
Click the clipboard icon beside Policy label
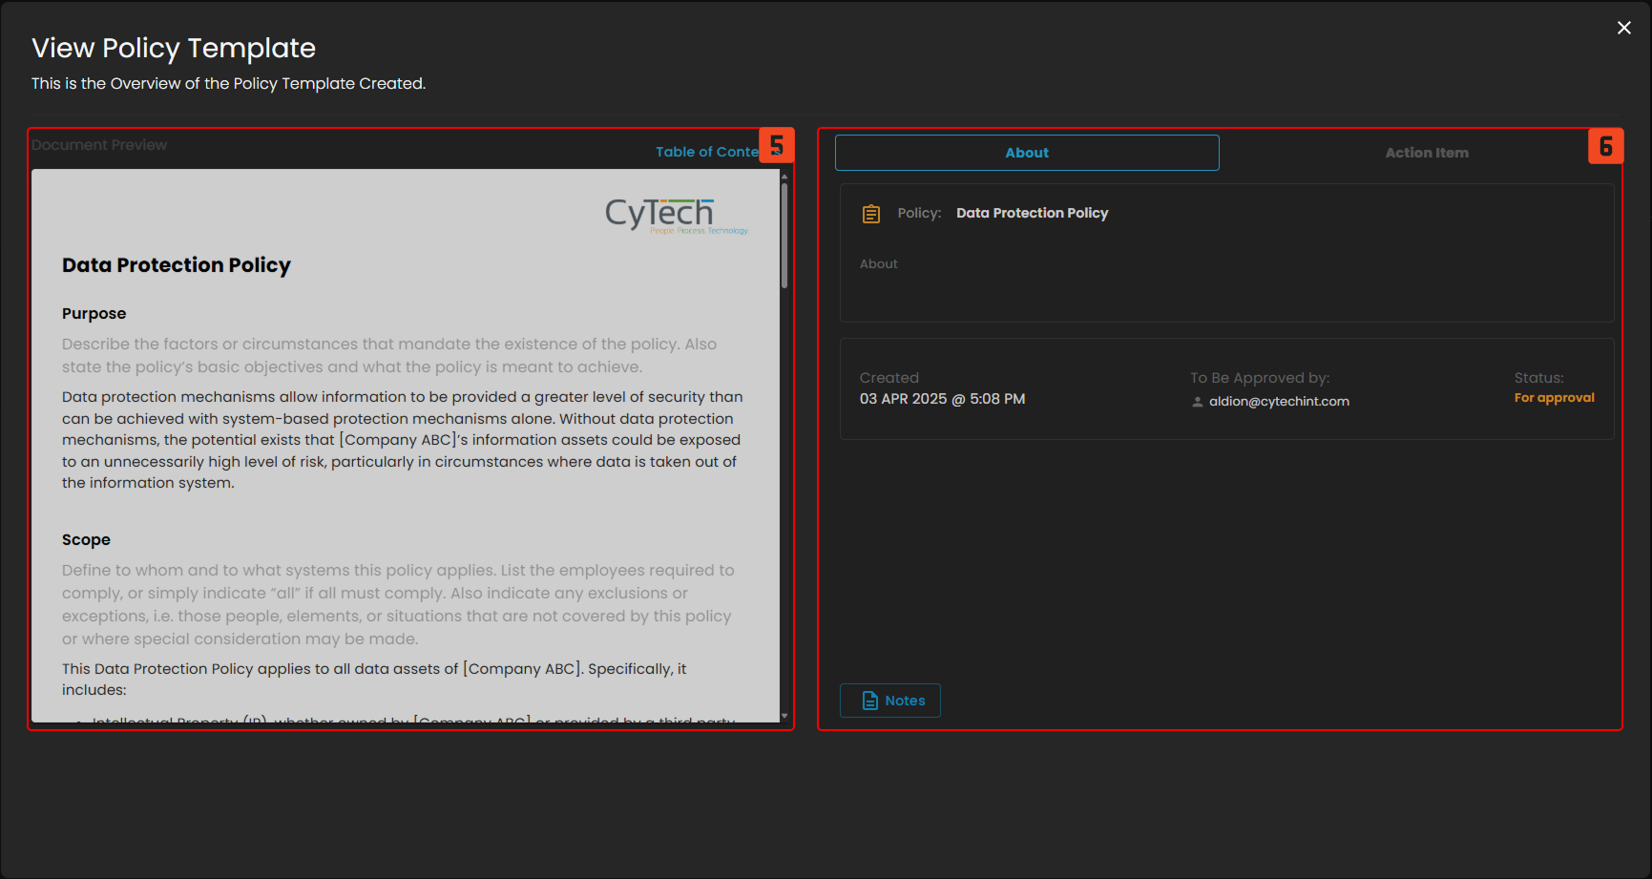[x=870, y=214]
